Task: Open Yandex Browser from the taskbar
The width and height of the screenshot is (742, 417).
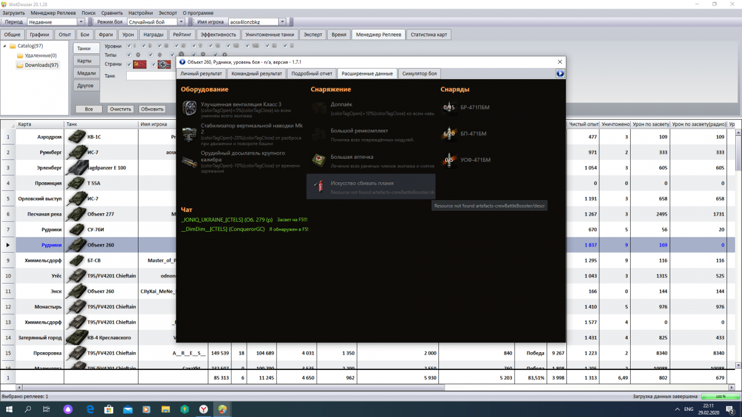Action: pos(203,410)
